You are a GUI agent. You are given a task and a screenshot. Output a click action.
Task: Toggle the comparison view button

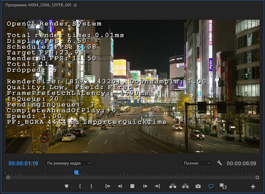(223, 186)
